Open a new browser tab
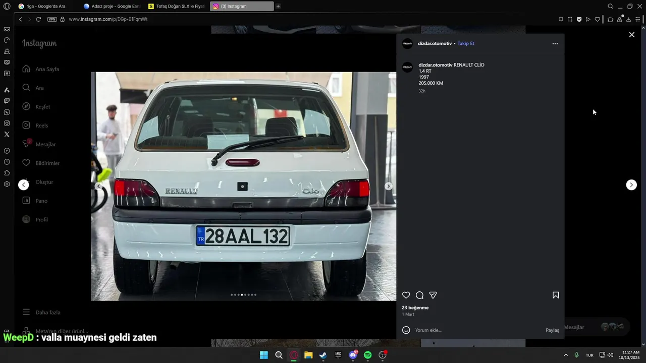Screen dimensions: 646x363 pyautogui.click(x=278, y=6)
